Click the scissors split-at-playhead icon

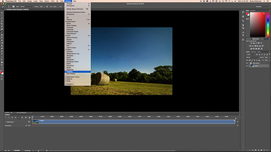tap(26, 117)
